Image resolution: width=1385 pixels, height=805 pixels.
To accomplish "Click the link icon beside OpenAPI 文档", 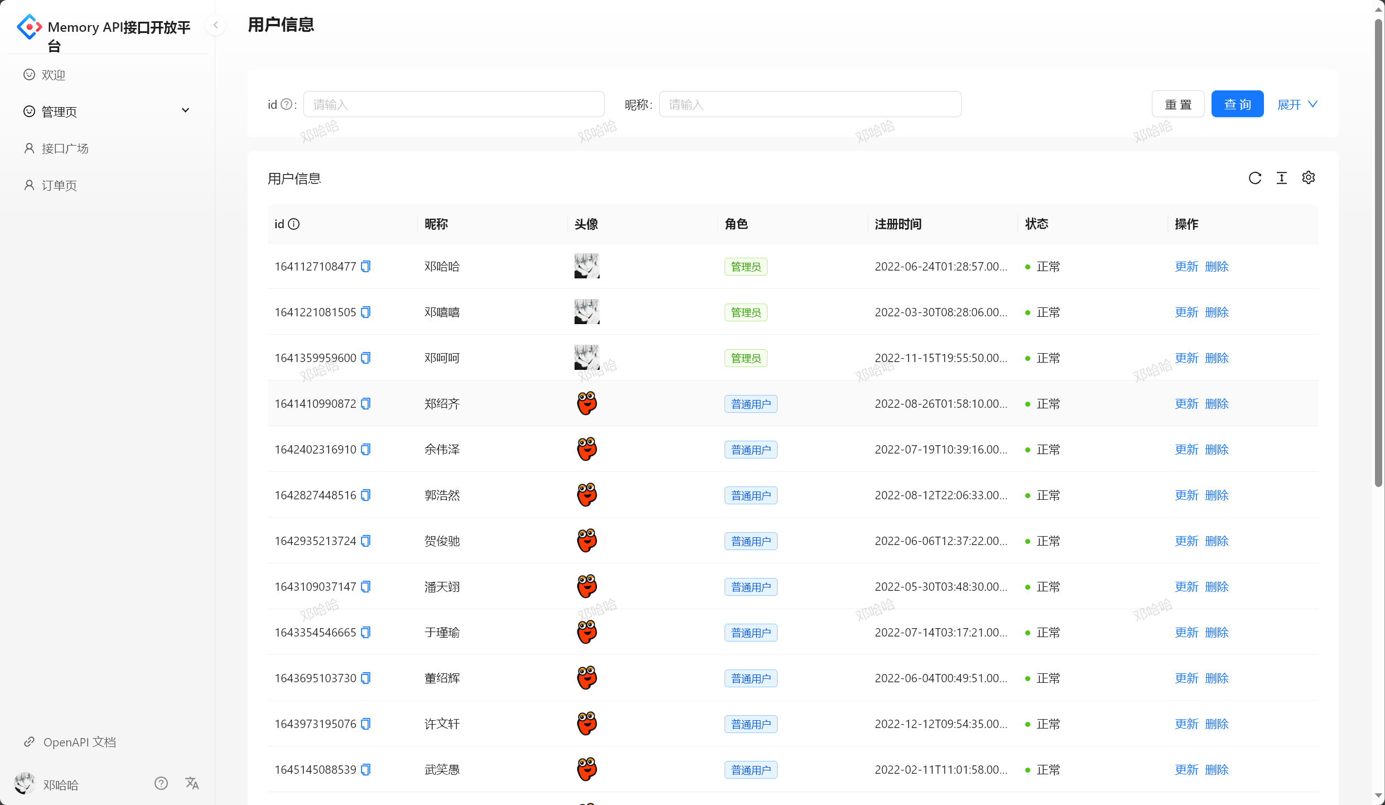I will (29, 742).
